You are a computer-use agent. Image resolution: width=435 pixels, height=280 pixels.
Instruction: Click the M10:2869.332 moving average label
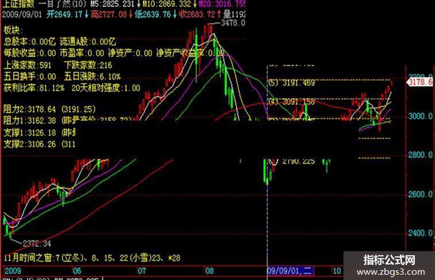(167, 4)
